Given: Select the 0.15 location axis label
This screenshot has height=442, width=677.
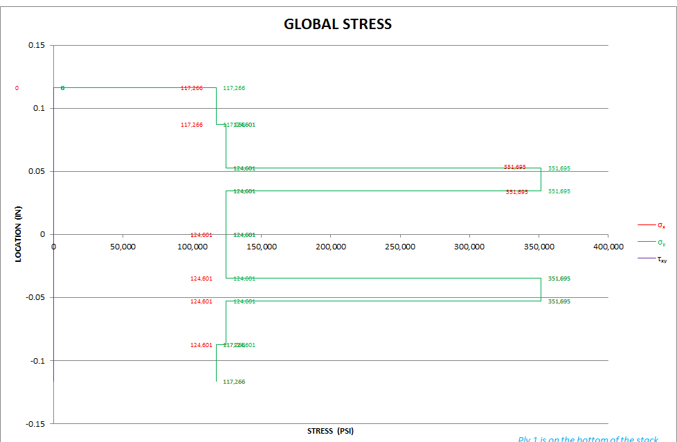Looking at the screenshot, I should (37, 46).
